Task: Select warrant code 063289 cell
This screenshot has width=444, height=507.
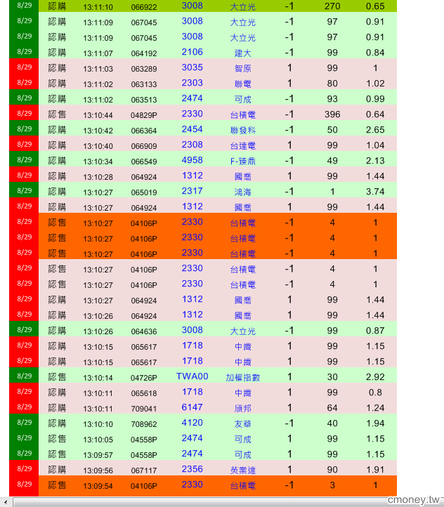Action: click(x=144, y=69)
